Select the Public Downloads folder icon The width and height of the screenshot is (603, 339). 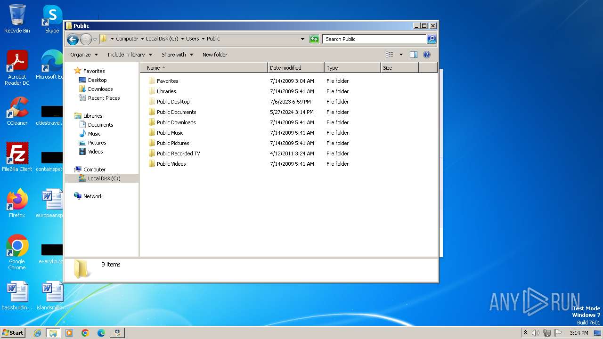pyautogui.click(x=152, y=122)
